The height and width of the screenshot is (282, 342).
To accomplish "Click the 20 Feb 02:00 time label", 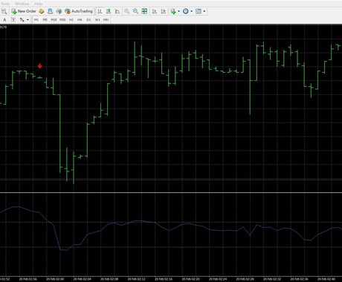I will point(55,279).
